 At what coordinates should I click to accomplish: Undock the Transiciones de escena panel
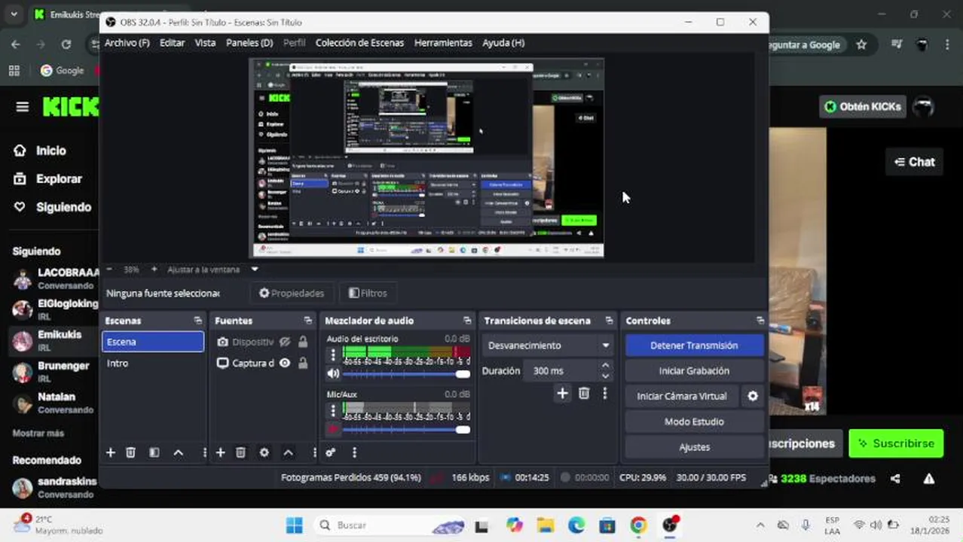pyautogui.click(x=609, y=321)
